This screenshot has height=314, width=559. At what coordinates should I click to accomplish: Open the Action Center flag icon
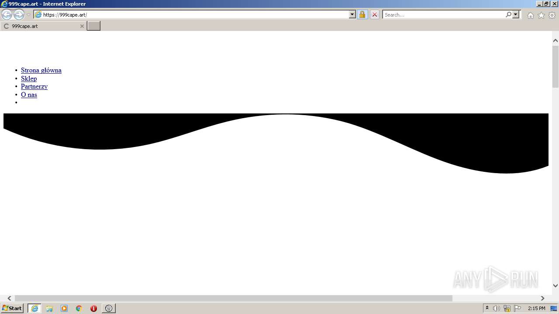point(518,308)
